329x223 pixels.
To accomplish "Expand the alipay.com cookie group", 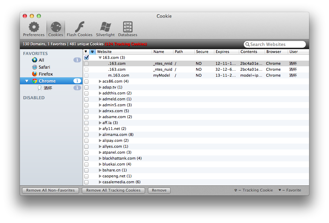I will coord(100,140).
